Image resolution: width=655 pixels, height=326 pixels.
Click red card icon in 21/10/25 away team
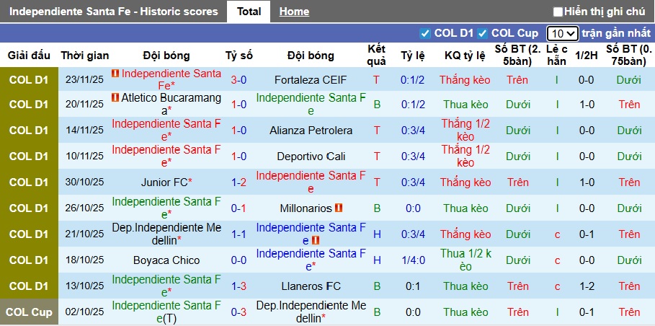[316, 240]
